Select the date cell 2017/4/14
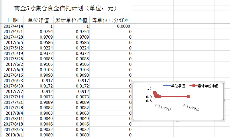This screenshot has width=230, height=137. [13, 26]
